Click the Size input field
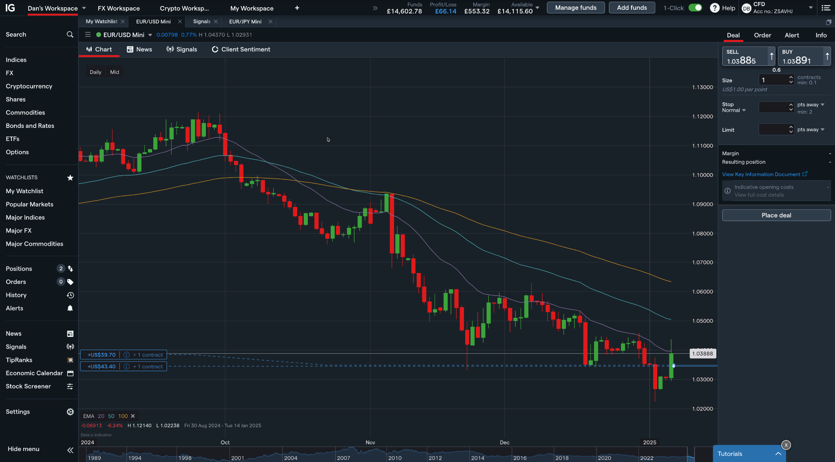The image size is (835, 462). click(773, 80)
